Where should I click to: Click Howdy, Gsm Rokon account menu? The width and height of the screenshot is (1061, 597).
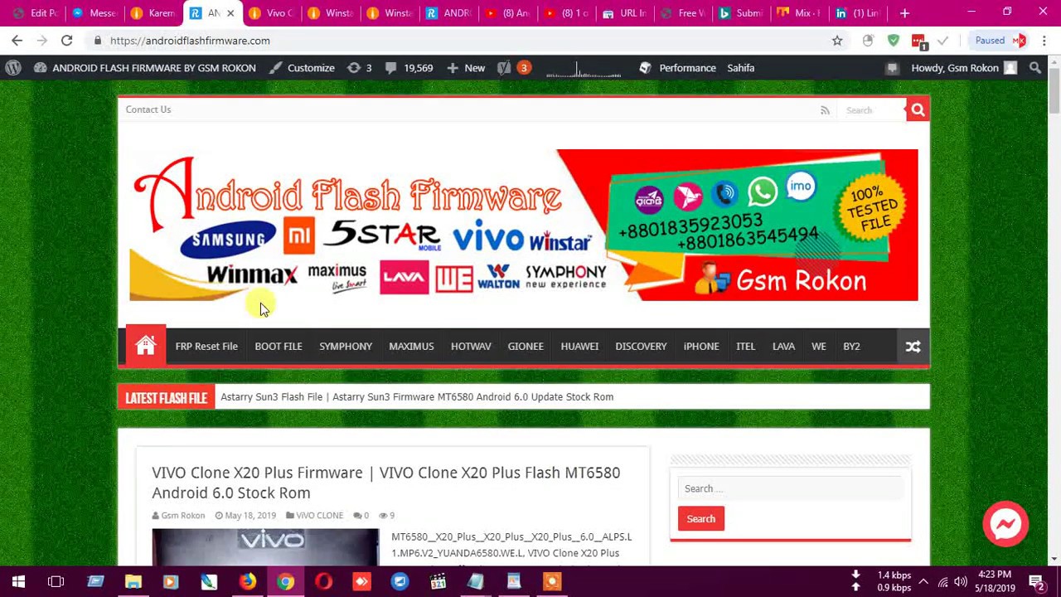963,68
